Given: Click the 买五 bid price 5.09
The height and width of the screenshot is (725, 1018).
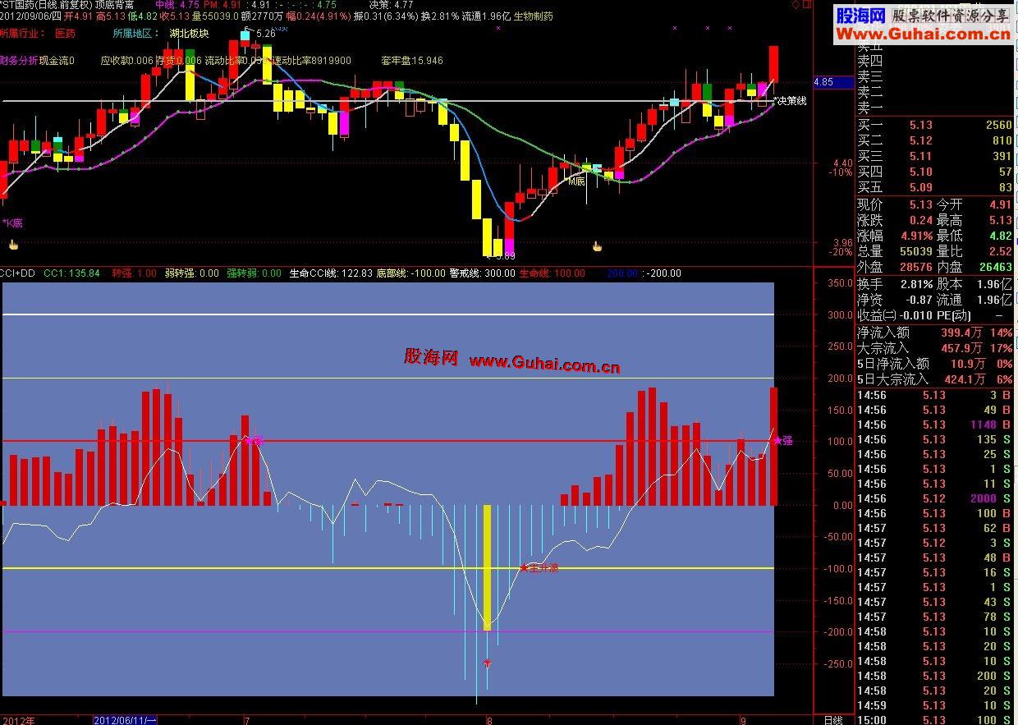Looking at the screenshot, I should pos(920,188).
